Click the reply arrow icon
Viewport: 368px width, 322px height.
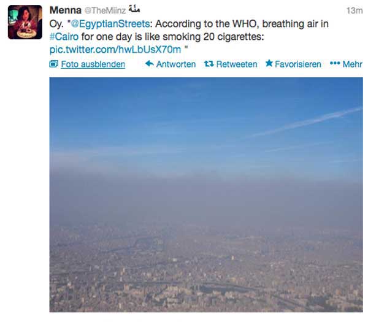click(x=150, y=64)
